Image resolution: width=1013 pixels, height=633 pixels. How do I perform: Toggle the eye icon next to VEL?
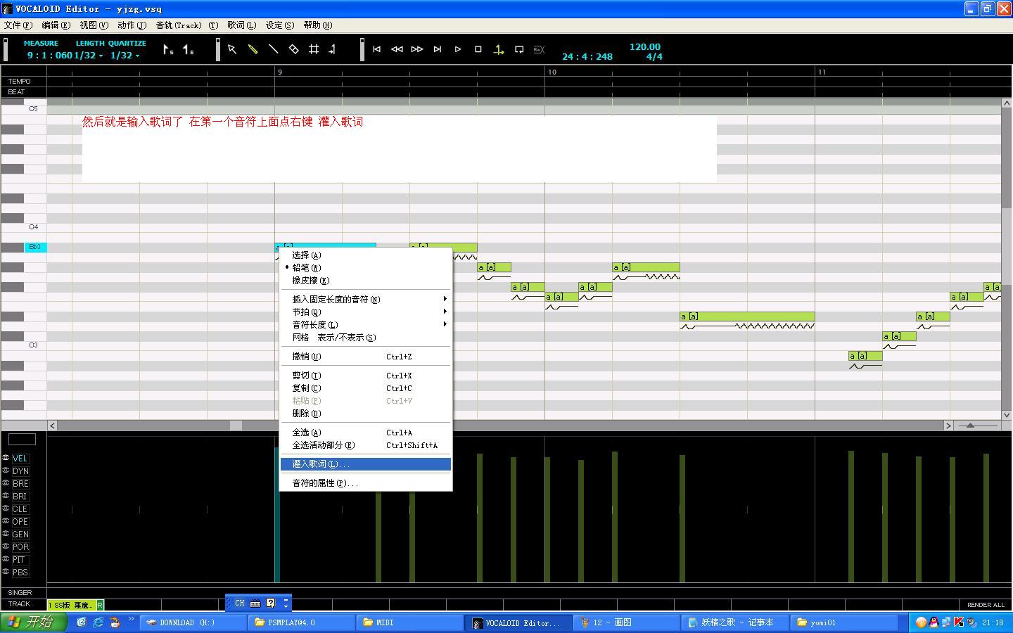coord(6,458)
